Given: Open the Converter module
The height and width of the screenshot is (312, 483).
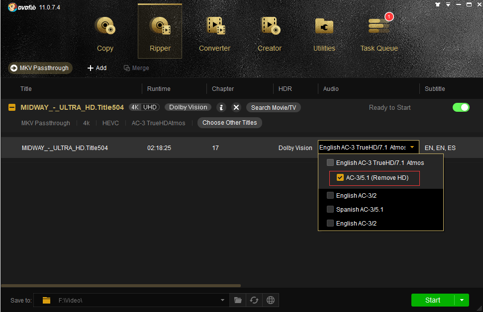Looking at the screenshot, I should pos(214,33).
